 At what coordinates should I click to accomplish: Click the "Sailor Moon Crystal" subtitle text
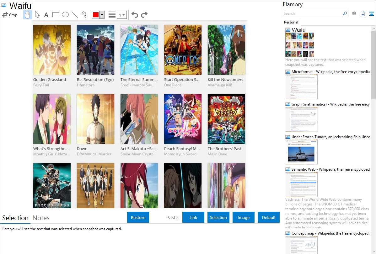pyautogui.click(x=137, y=154)
